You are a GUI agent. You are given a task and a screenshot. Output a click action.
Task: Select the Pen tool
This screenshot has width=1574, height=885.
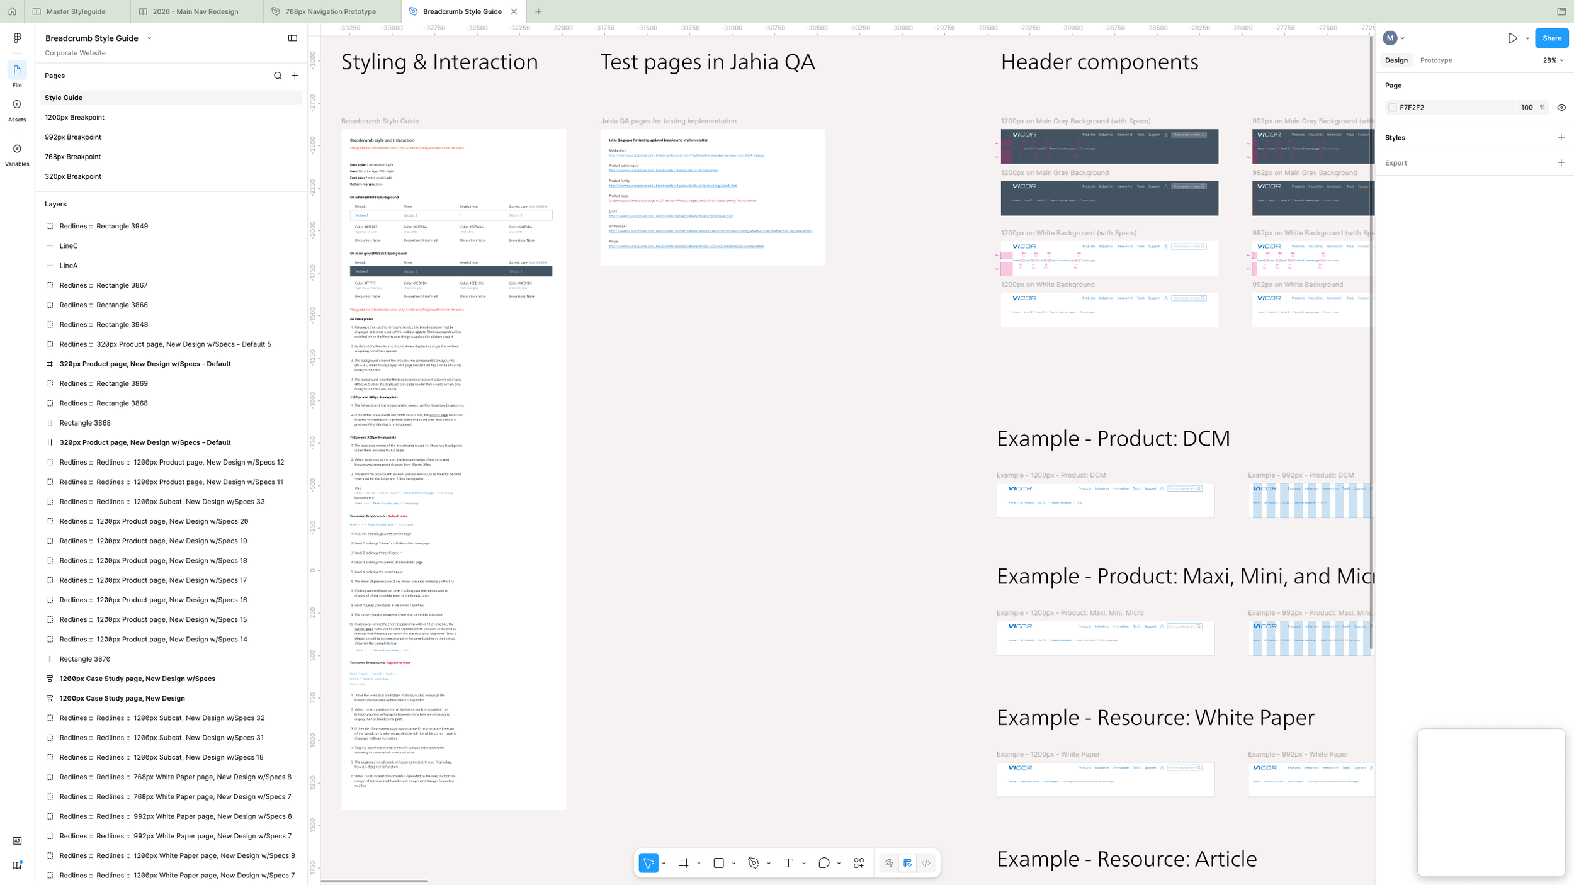754,863
